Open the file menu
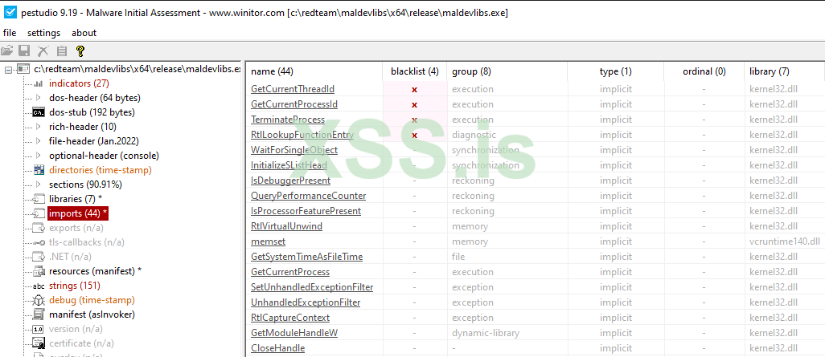 (x=10, y=33)
